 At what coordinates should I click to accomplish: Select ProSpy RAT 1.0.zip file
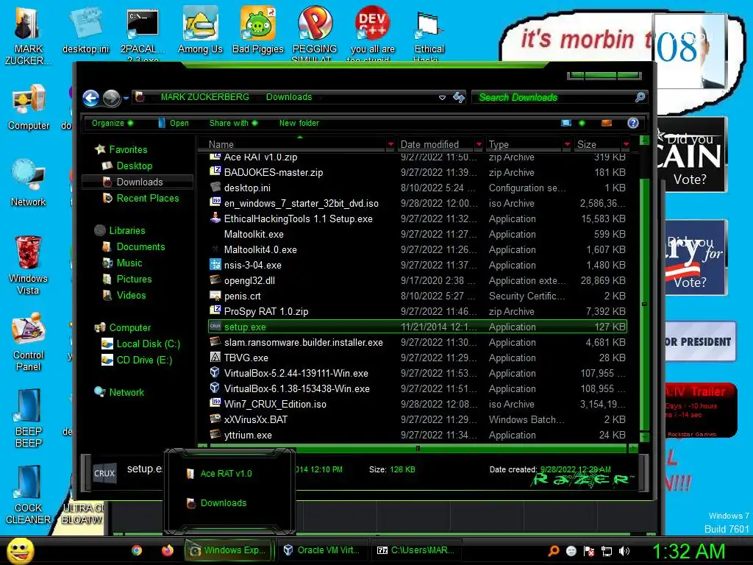click(x=266, y=311)
